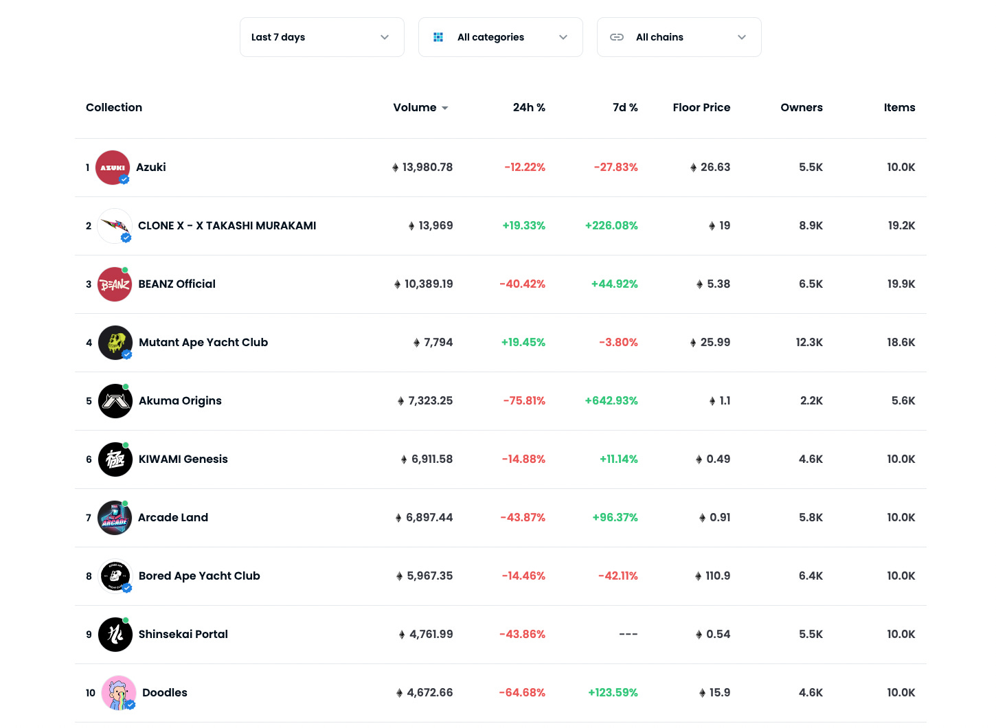Screen dimensions: 996x728
Task: Open the Azuki collection name link
Action: coord(151,168)
